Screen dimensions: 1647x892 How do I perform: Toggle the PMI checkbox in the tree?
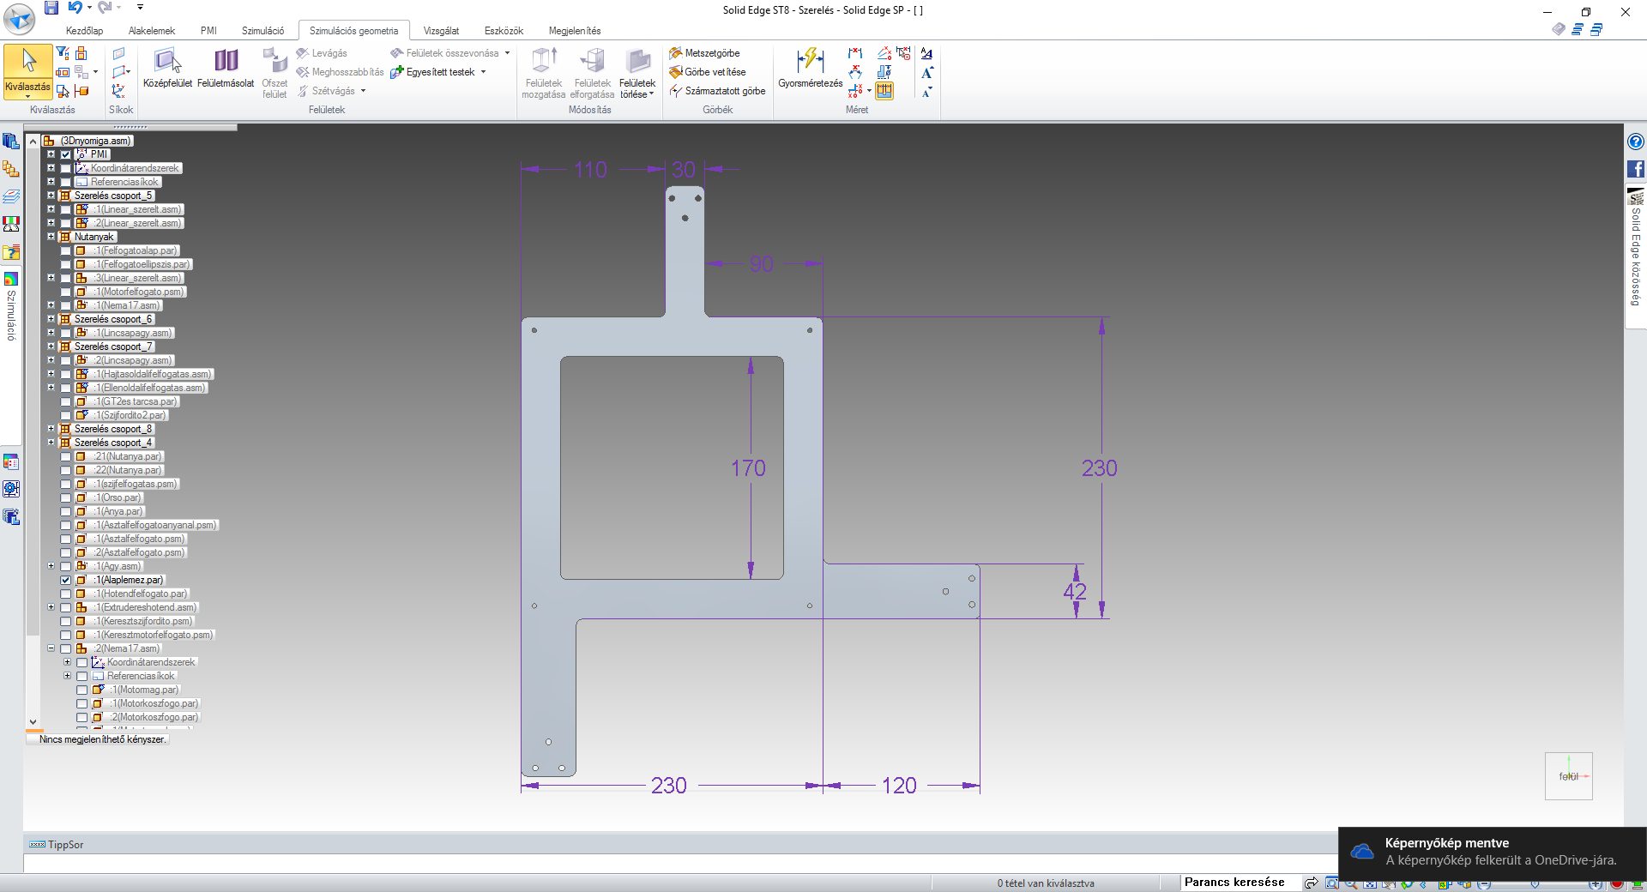pyautogui.click(x=66, y=154)
